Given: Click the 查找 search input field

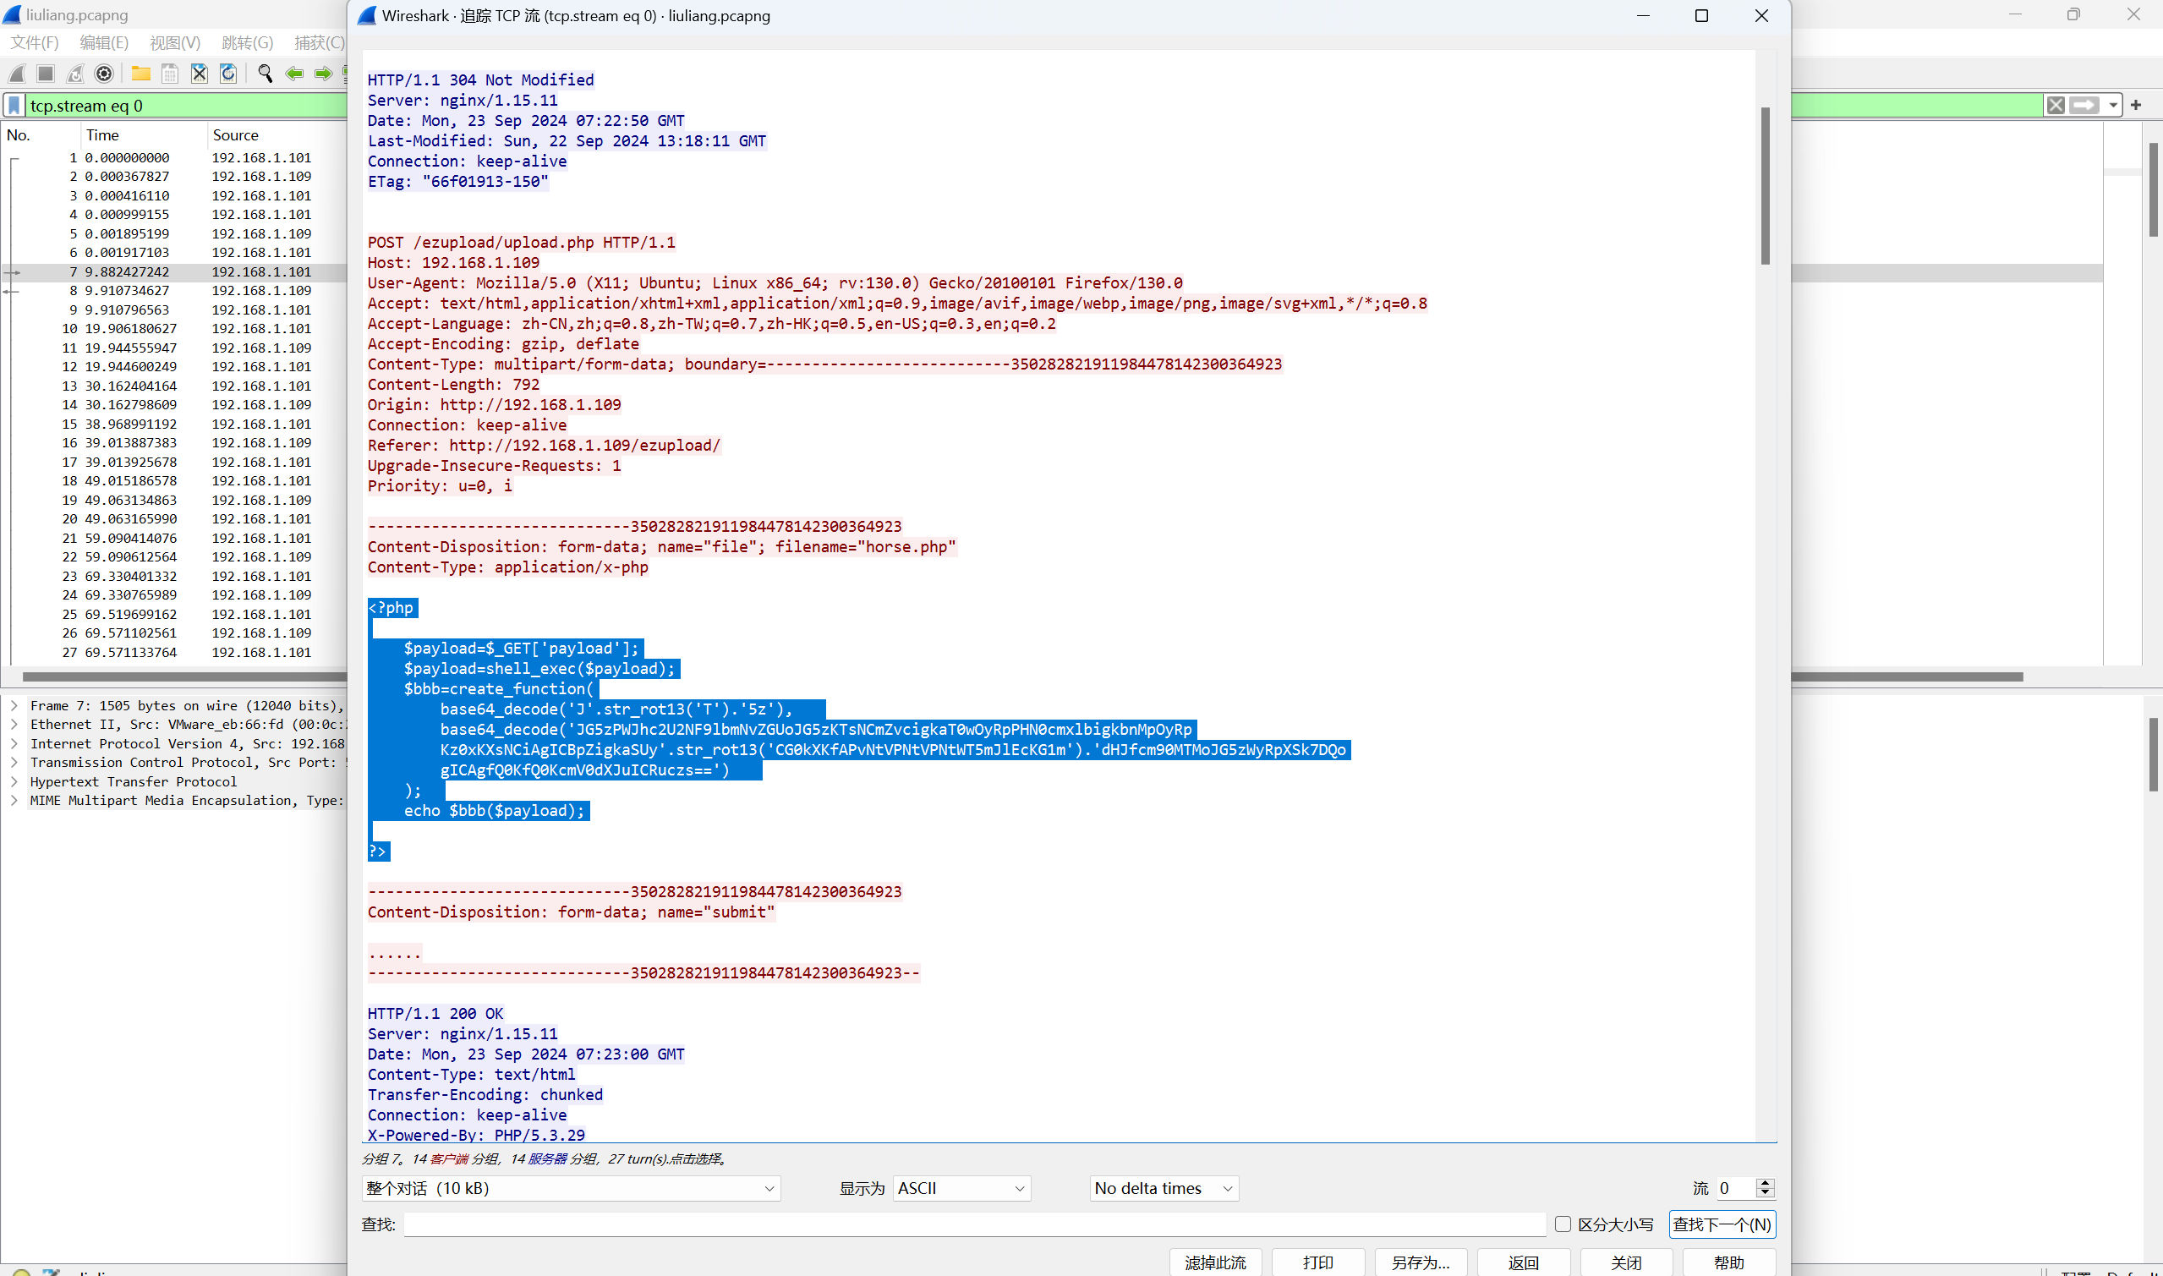Looking at the screenshot, I should coord(975,1224).
